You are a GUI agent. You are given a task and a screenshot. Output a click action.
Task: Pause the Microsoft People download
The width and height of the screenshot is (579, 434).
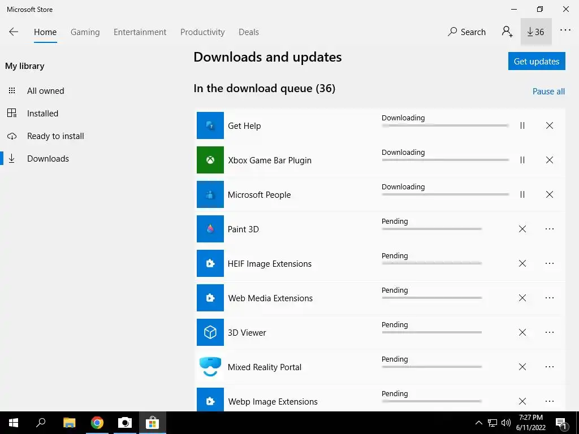(x=522, y=194)
